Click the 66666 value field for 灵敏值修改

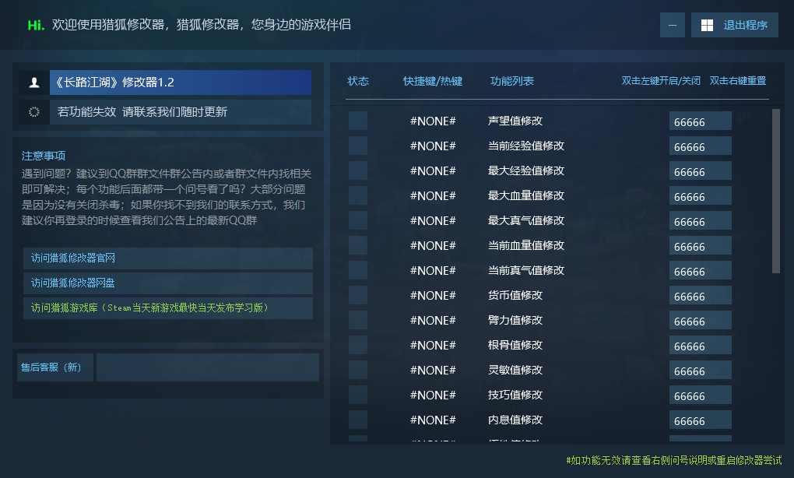[x=701, y=370]
